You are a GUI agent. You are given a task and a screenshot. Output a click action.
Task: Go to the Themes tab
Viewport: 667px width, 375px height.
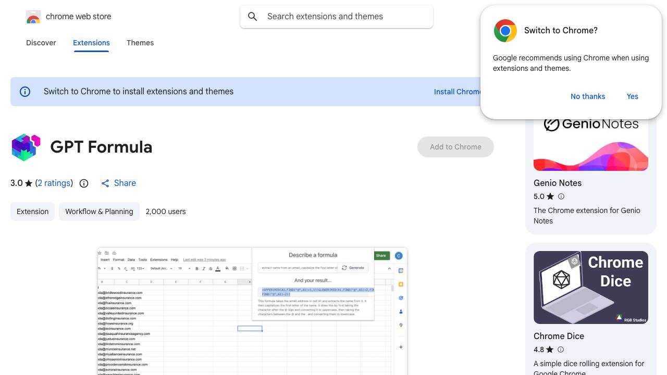point(140,43)
